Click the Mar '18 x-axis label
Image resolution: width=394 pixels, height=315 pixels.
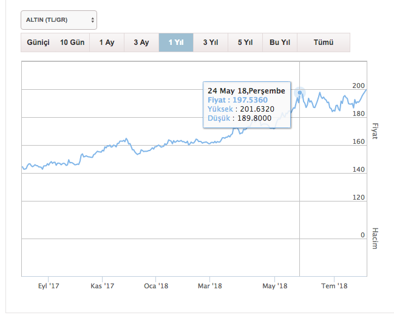point(209,286)
